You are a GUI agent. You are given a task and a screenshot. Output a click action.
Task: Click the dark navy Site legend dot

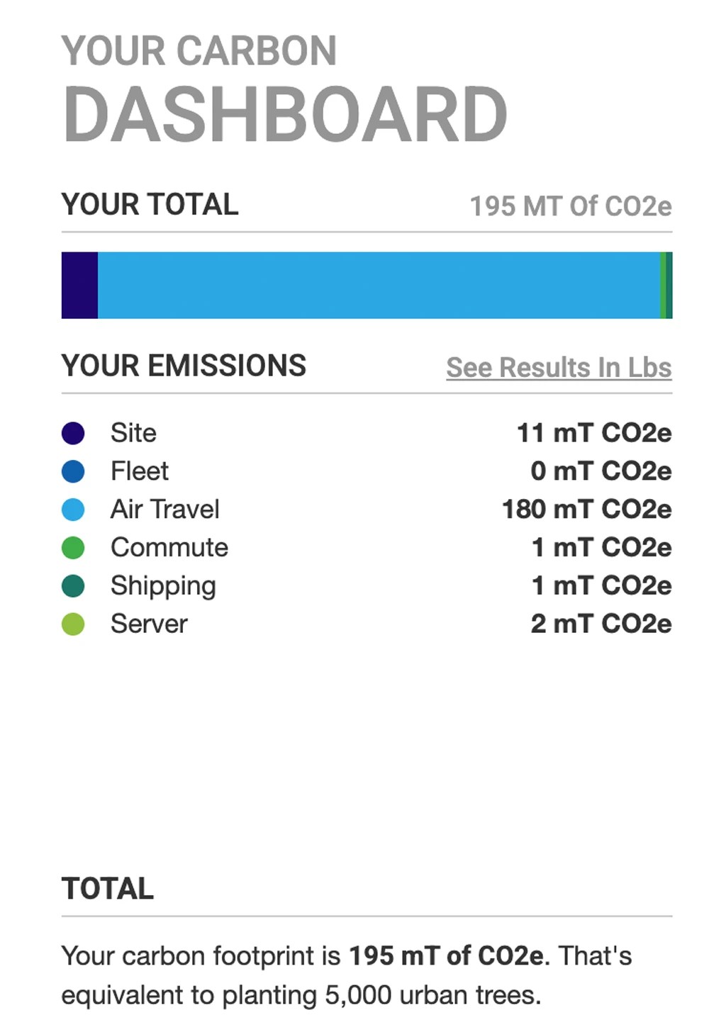coord(73,433)
